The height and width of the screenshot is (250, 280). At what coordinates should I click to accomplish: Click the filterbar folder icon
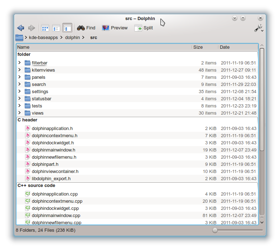pyautogui.click(x=27, y=63)
